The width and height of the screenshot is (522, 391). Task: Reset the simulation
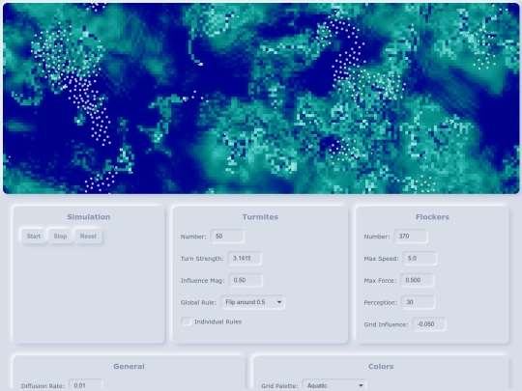point(88,237)
